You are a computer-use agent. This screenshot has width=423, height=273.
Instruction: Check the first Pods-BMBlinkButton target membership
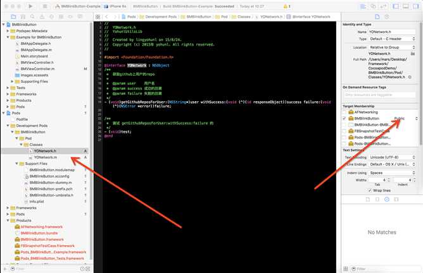coord(344,137)
